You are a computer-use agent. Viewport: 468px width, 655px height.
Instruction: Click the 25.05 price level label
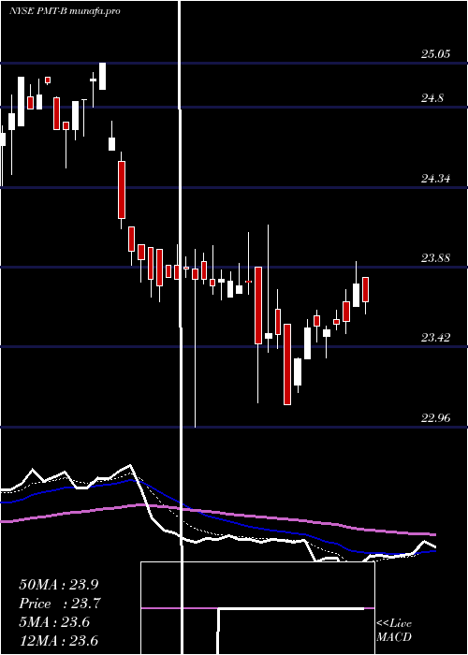pyautogui.click(x=435, y=54)
